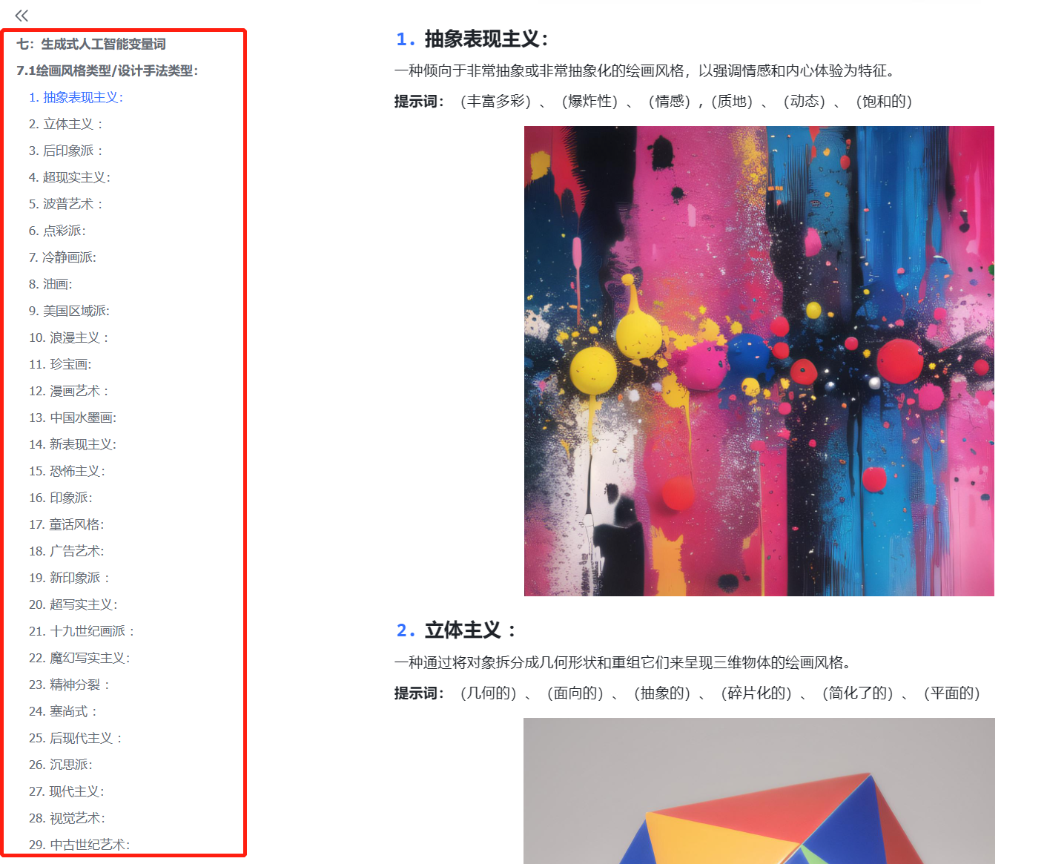This screenshot has height=864, width=1047.
Task: Select 20. 超写实主义 outline item
Action: [x=73, y=605]
